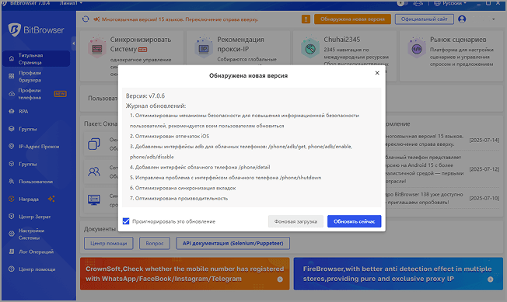This screenshot has width=507, height=302.
Task: Click the windows package icon
Action: (x=94, y=144)
